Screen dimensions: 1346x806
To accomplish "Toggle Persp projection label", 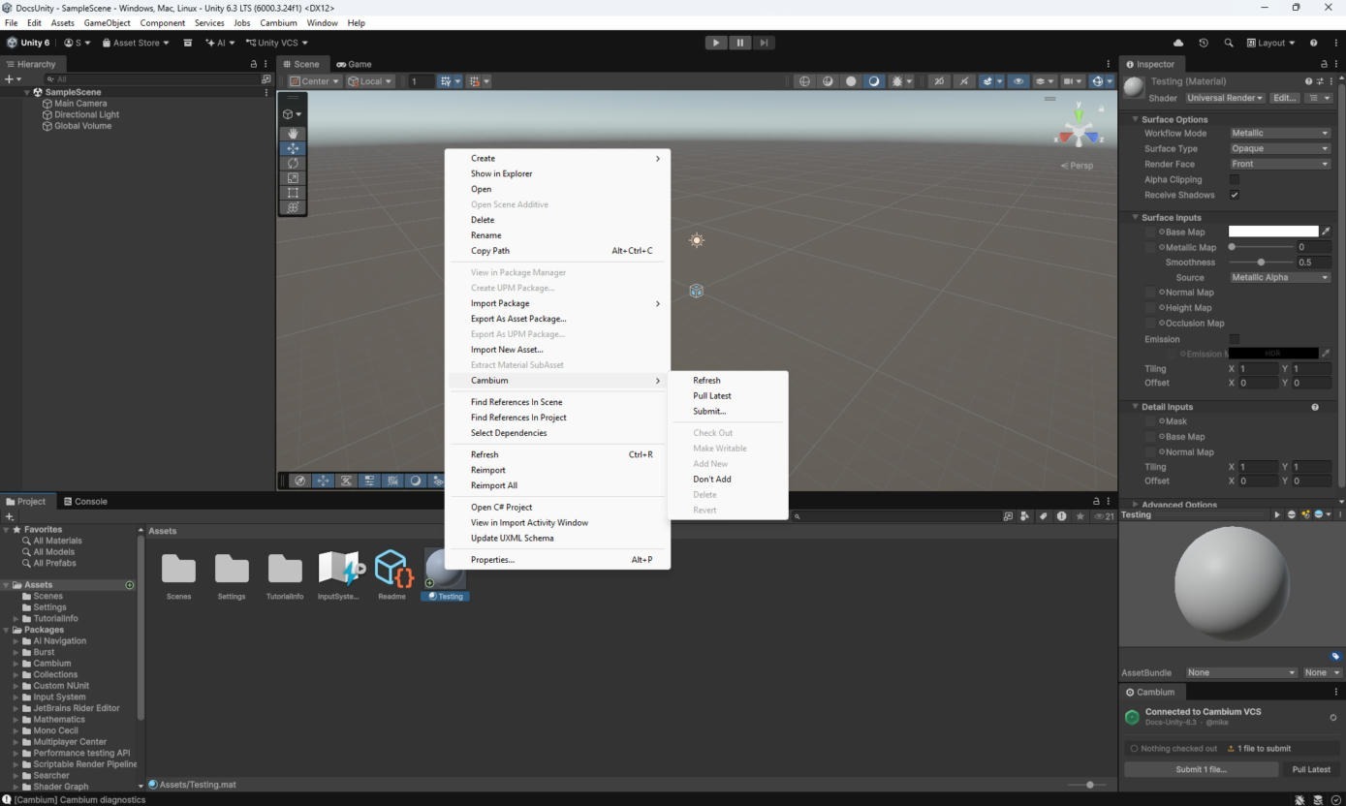I will (x=1077, y=166).
